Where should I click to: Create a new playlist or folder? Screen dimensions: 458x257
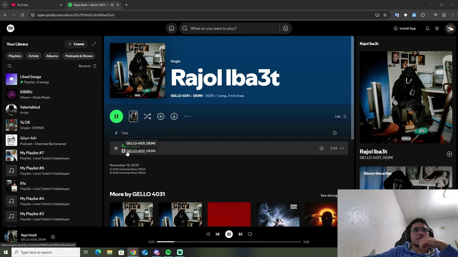pyautogui.click(x=76, y=44)
